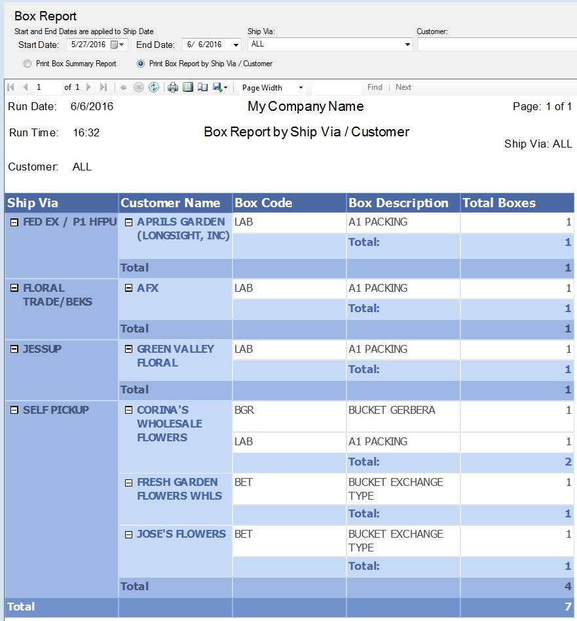Collapse the FLORAL TRADE/BEKS group

pyautogui.click(x=14, y=289)
